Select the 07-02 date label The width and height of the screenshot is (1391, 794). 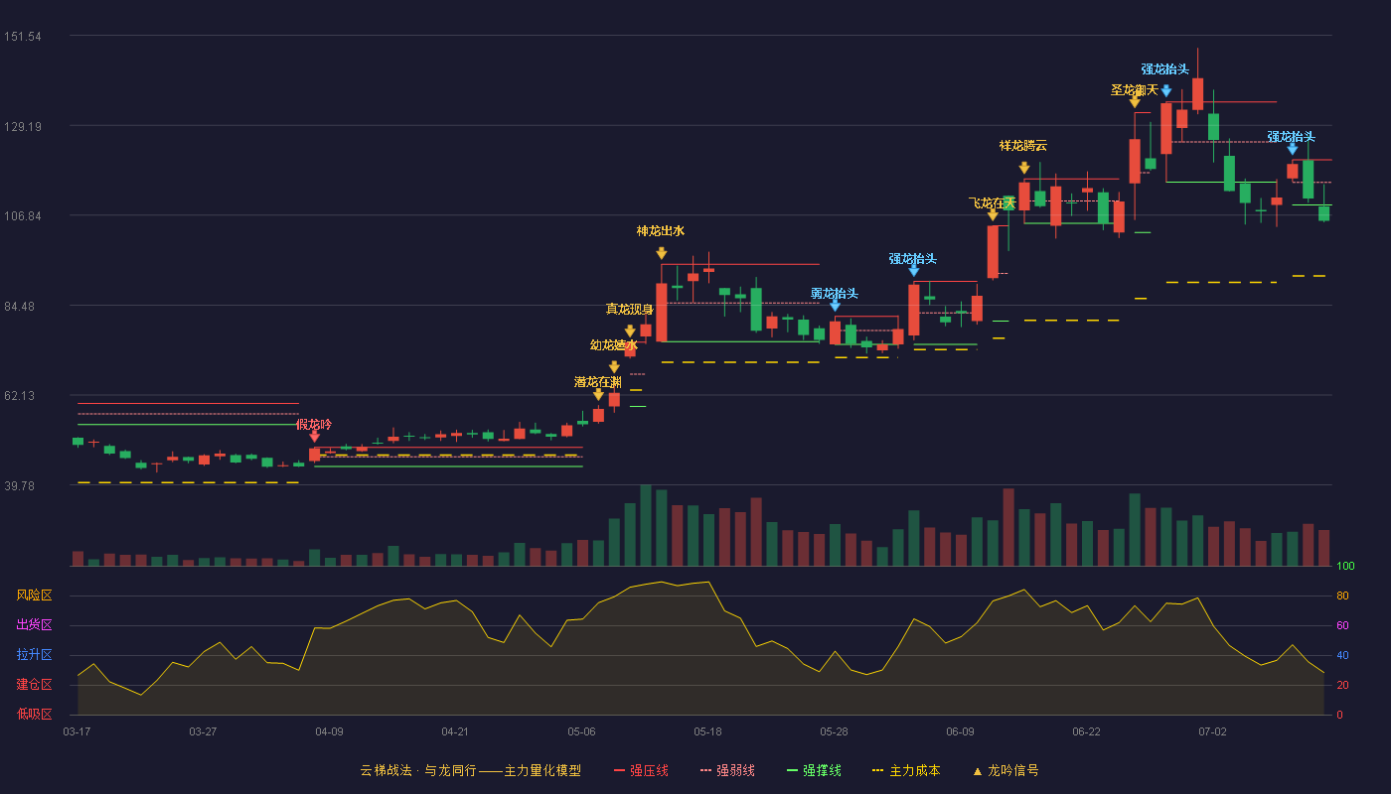point(1212,731)
